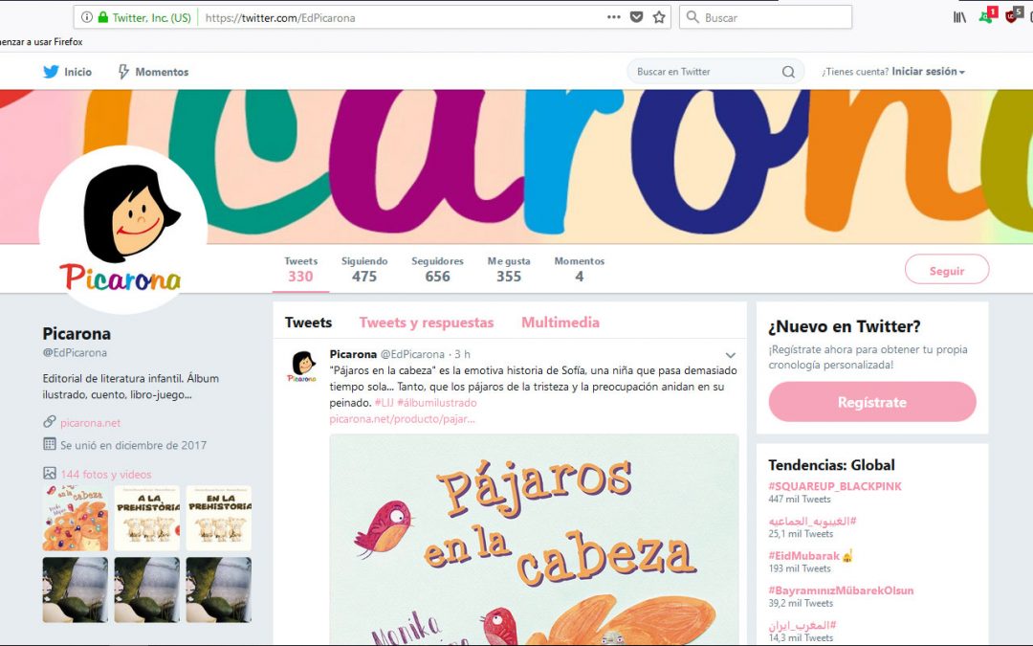Image resolution: width=1033 pixels, height=646 pixels.
Task: Save page to Pocket icon
Action: click(636, 18)
